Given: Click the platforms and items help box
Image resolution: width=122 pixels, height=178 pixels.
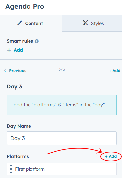Looking at the screenshot, I should (62, 105).
